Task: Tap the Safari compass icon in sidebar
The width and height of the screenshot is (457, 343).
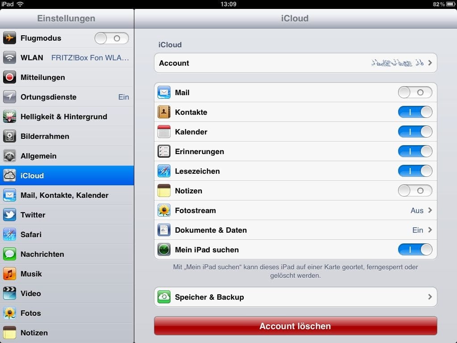Action: [10, 234]
